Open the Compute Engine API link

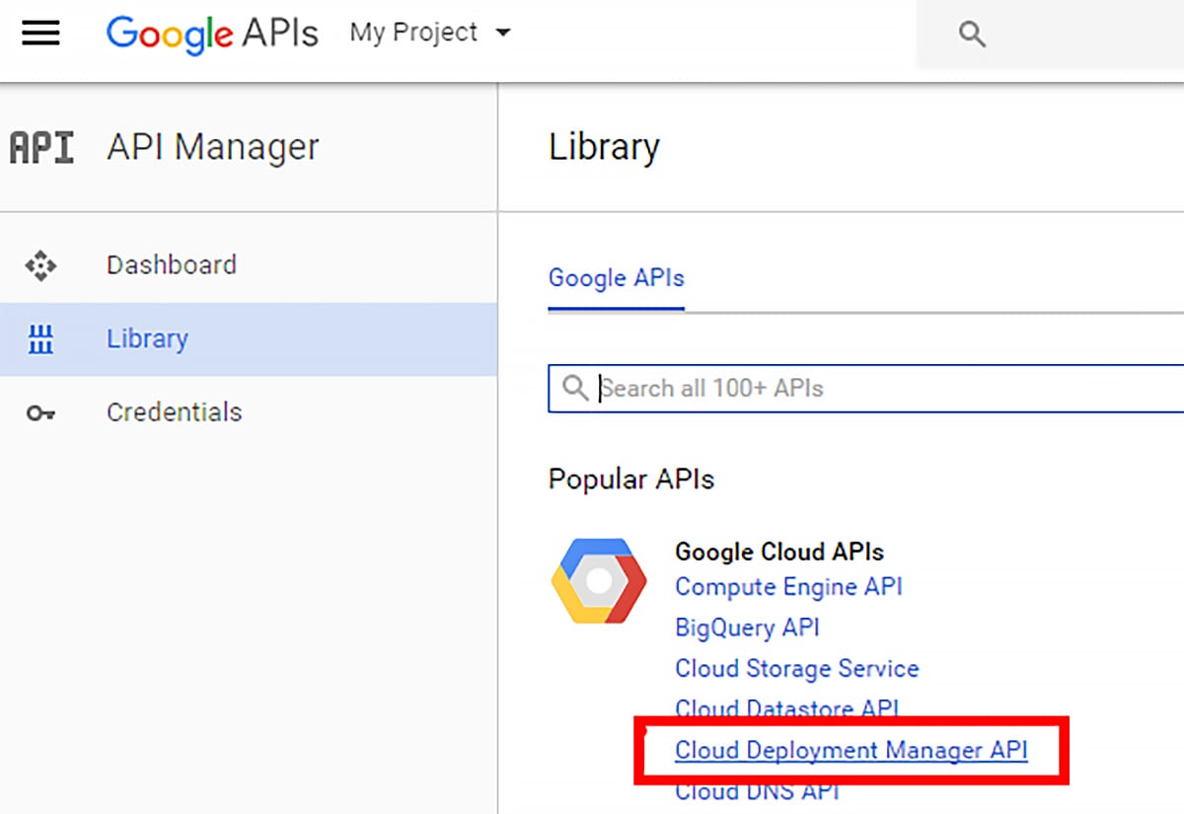(788, 587)
